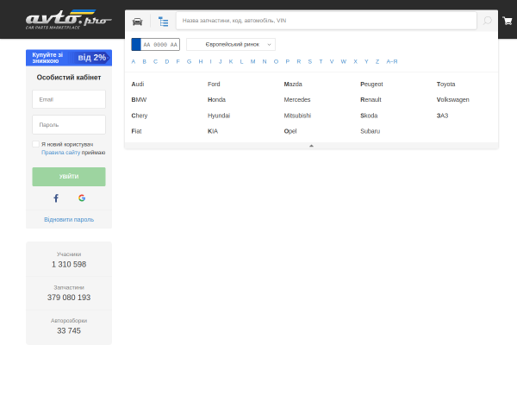
Task: Sign in with Facebook icon
Action: (56, 198)
